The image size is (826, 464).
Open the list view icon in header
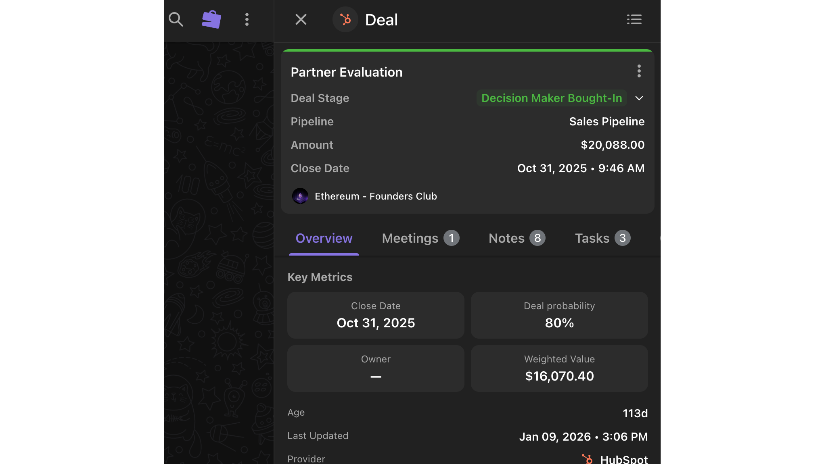634,19
